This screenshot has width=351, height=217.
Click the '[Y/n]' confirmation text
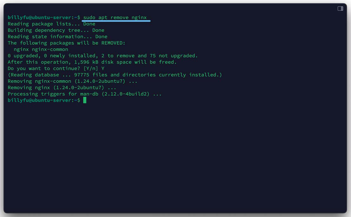[x=91, y=68]
